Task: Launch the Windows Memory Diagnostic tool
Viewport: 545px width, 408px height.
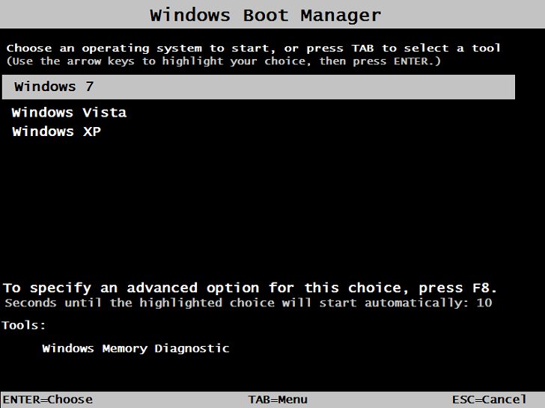Action: 136,348
